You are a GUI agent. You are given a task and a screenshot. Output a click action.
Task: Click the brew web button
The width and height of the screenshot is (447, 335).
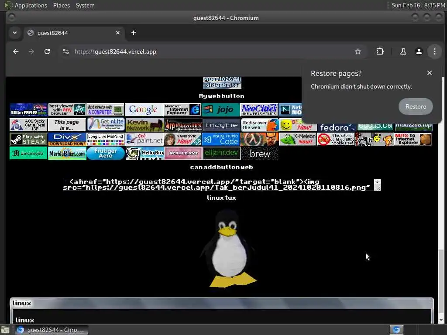pos(260,154)
